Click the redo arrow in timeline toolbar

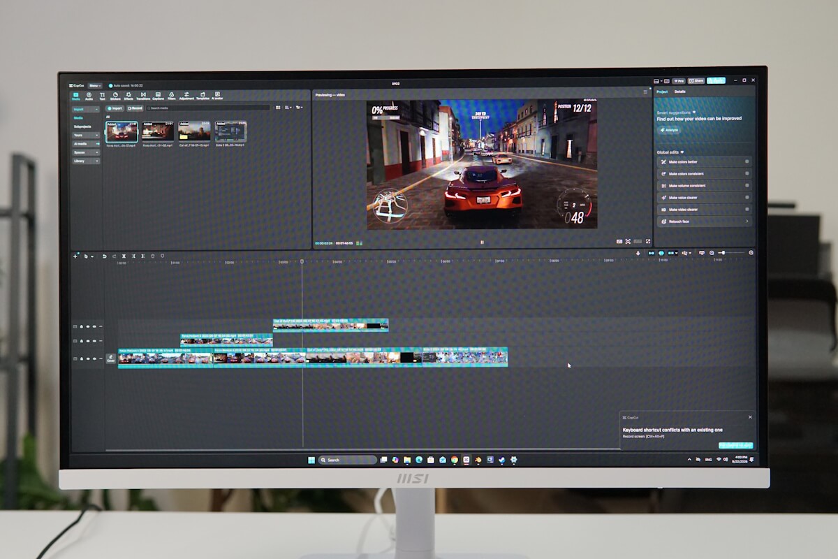point(115,256)
